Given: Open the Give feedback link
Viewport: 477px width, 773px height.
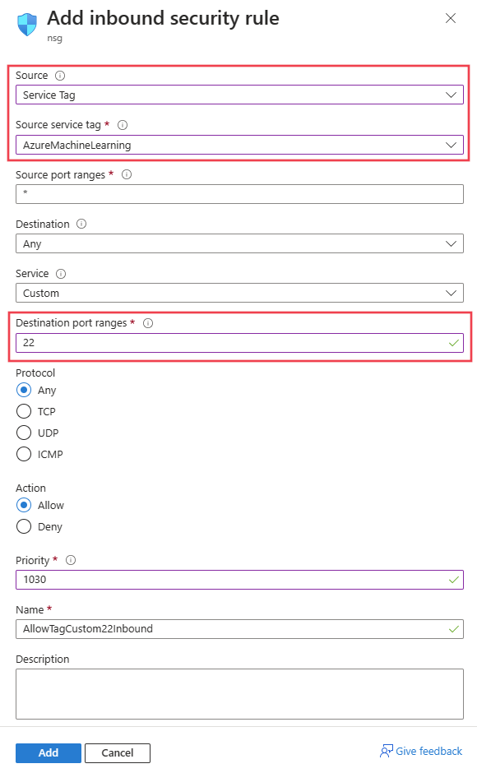Looking at the screenshot, I should (x=421, y=752).
